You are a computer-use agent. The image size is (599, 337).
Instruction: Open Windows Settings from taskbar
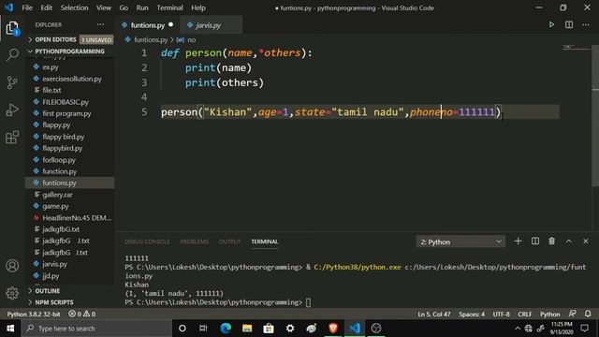290,329
